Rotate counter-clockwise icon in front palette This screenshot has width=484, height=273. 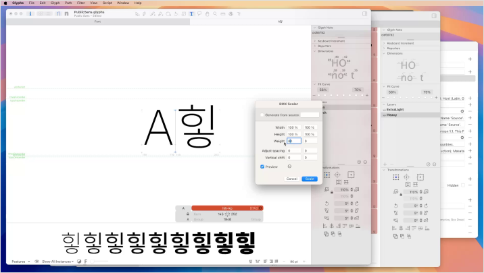click(x=326, y=204)
